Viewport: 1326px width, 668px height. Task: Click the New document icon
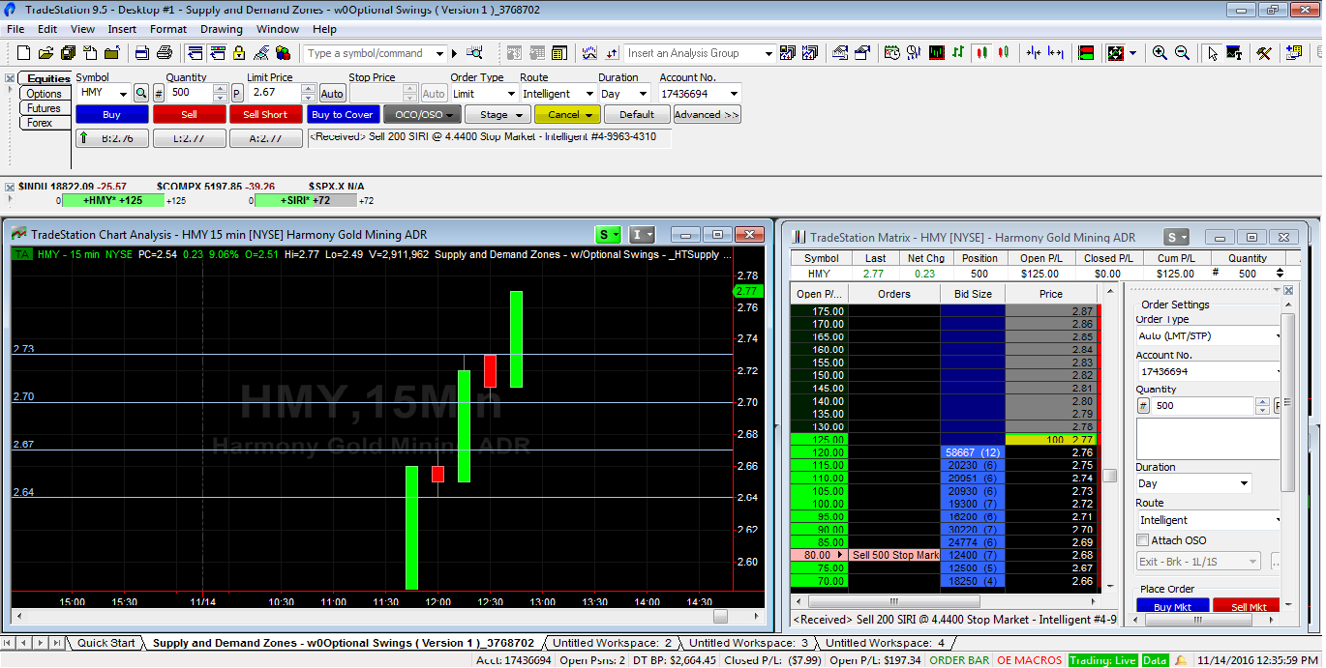pos(23,53)
